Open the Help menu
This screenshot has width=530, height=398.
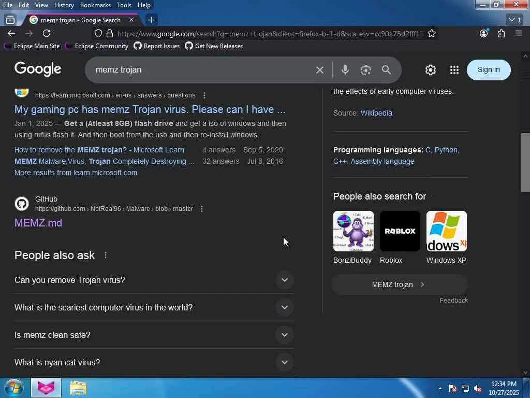click(144, 5)
